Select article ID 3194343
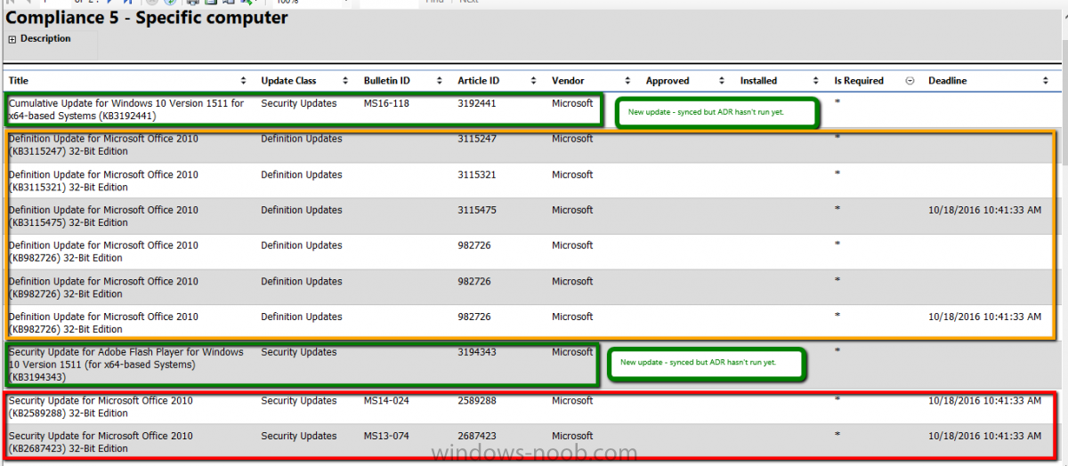The height and width of the screenshot is (466, 1068). point(477,352)
